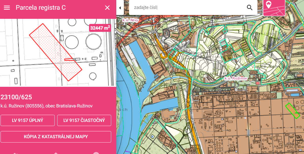Click the green highlighted parcel on map

pyautogui.click(x=292, y=110)
